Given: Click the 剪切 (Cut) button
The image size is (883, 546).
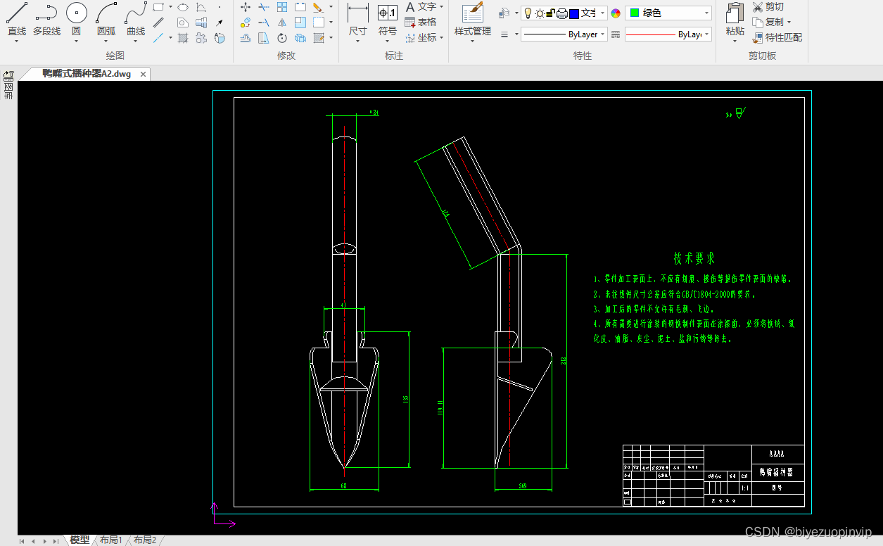Looking at the screenshot, I should (x=768, y=7).
